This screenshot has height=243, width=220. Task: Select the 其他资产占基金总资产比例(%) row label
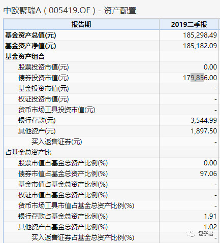tap(63, 227)
